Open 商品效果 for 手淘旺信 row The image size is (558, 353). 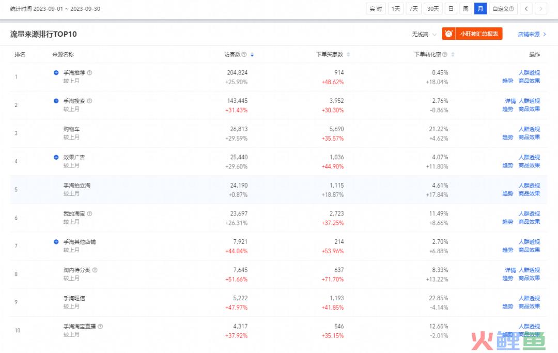[x=529, y=306]
